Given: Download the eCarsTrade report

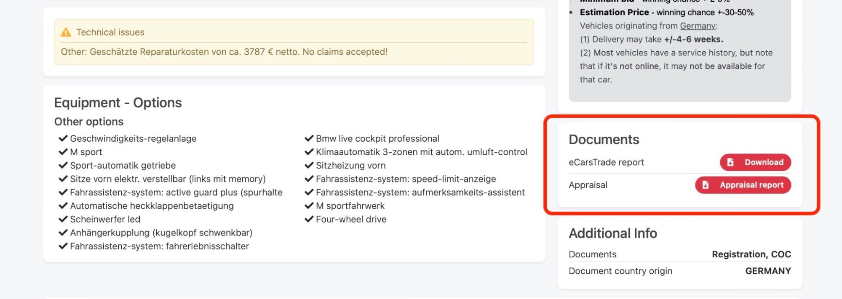Looking at the screenshot, I should pyautogui.click(x=755, y=162).
